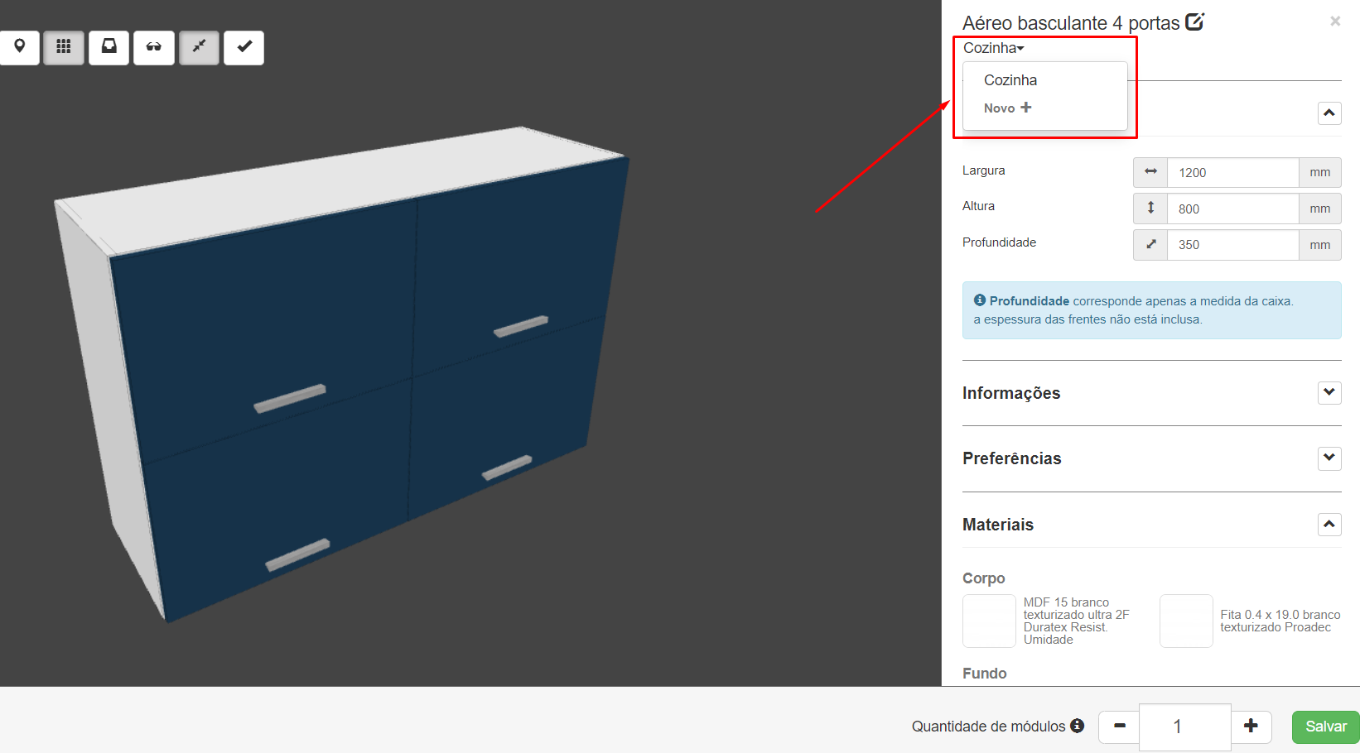This screenshot has width=1360, height=753.
Task: Open the Cozinha environment dropdown
Action: tap(993, 48)
